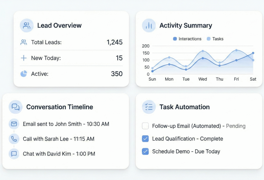The height and width of the screenshot is (180, 264).
Task: Open the Call with Sarah Lee entry
Action: tap(59, 139)
